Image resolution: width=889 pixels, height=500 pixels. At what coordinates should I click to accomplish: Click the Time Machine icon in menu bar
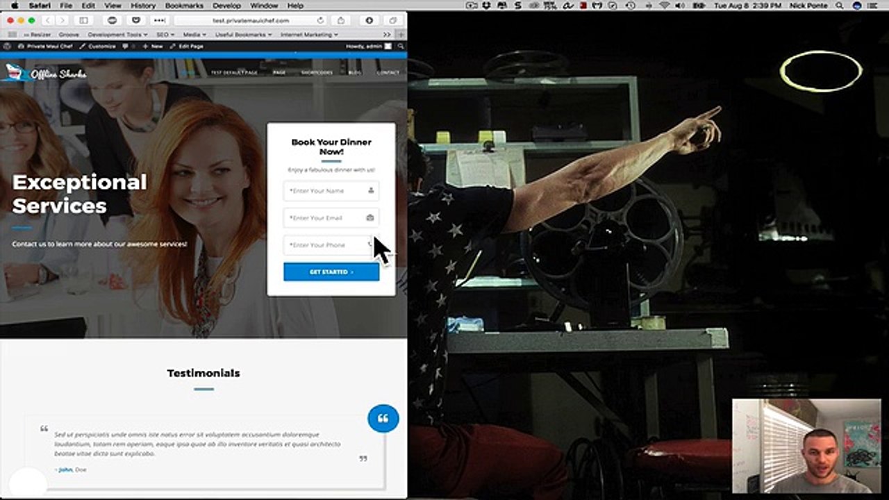[x=630, y=6]
